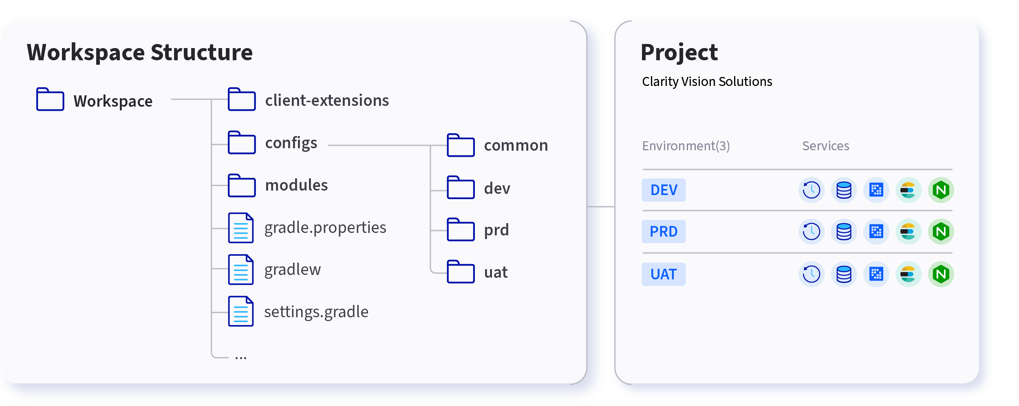Click the Nginx icon in PRD row
Image resolution: width=1019 pixels, height=406 pixels.
(941, 232)
